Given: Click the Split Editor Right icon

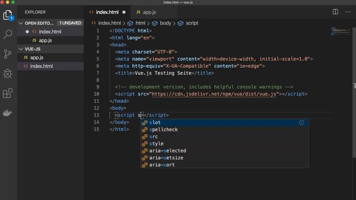Looking at the screenshot, I should (x=335, y=12).
